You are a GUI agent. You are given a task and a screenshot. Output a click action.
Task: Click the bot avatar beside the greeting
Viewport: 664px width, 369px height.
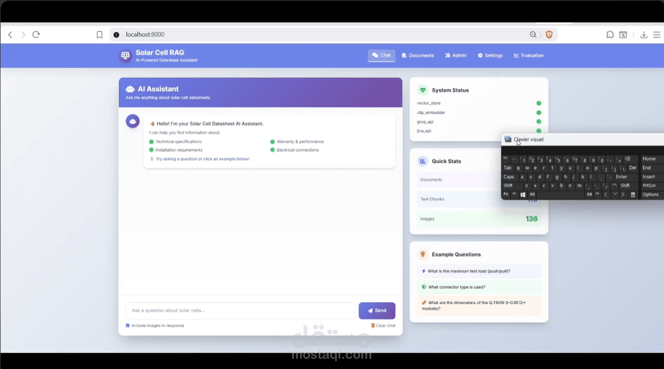click(133, 122)
